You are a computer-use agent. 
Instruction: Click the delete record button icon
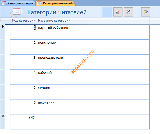point(118,12)
